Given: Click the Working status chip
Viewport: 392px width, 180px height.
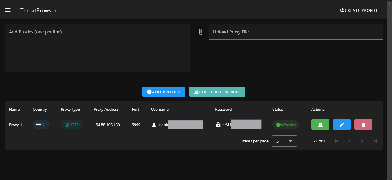Looking at the screenshot, I should click(286, 125).
